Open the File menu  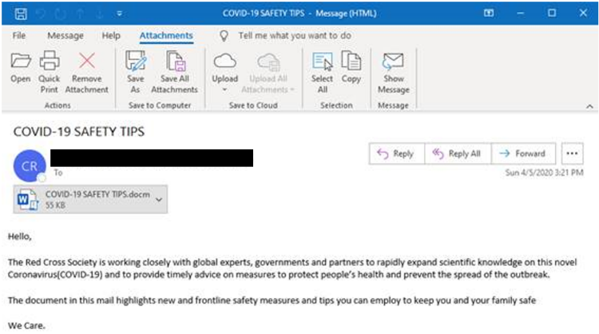(19, 36)
